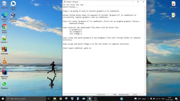Open the Calculator taskbar icon
The width and height of the screenshot is (180, 101).
tap(78, 98)
